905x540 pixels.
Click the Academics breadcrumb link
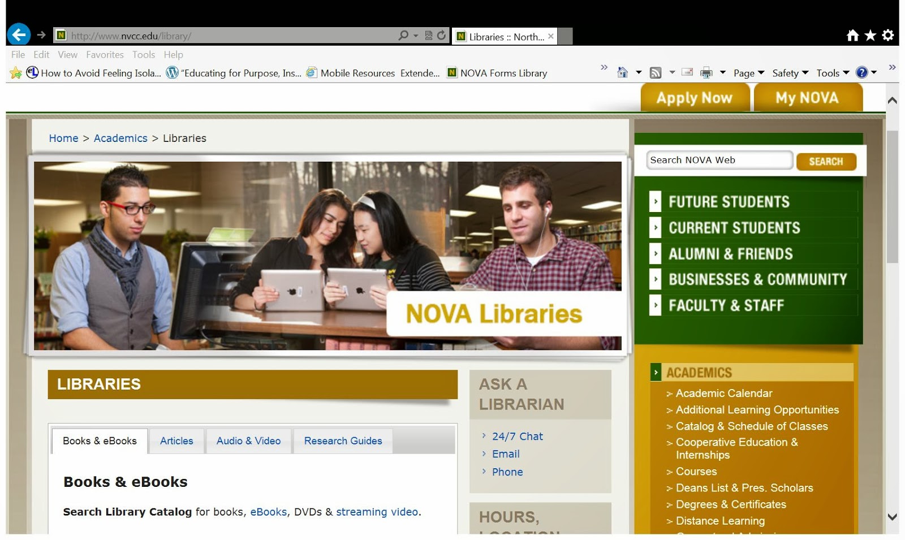120,138
